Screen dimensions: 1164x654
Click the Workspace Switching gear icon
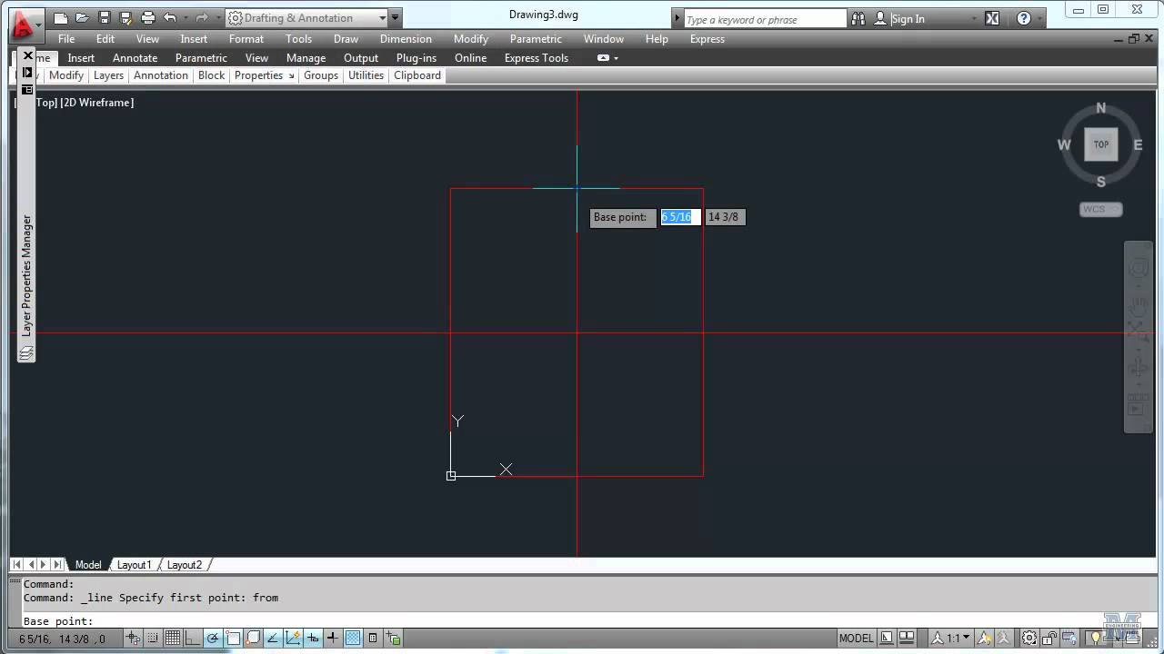pyautogui.click(x=1029, y=638)
